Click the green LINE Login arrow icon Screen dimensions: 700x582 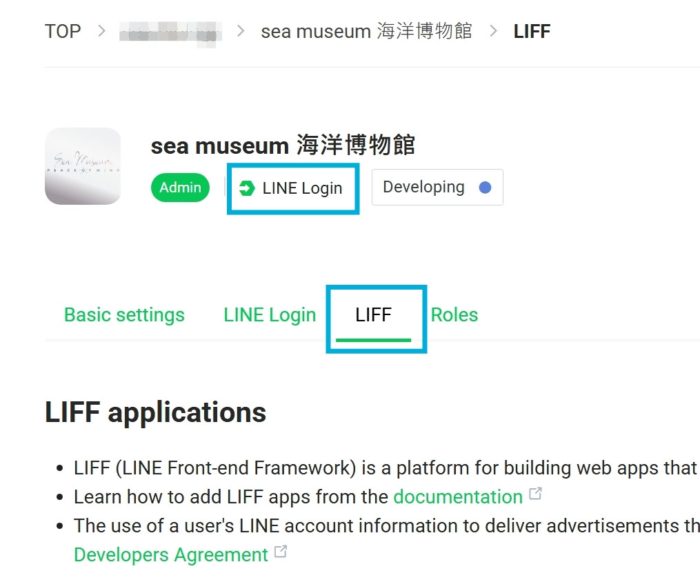[246, 188]
